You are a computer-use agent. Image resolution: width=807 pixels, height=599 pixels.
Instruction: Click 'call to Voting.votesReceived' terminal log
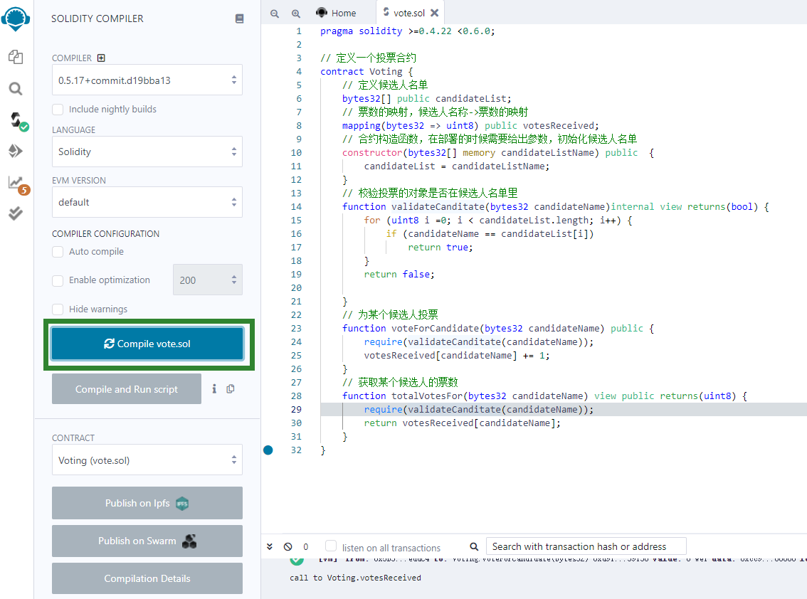click(x=355, y=578)
